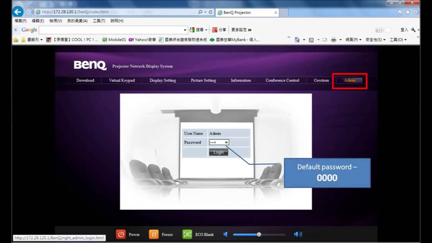Click the BenQ logo
The width and height of the screenshot is (432, 243).
pyautogui.click(x=90, y=65)
